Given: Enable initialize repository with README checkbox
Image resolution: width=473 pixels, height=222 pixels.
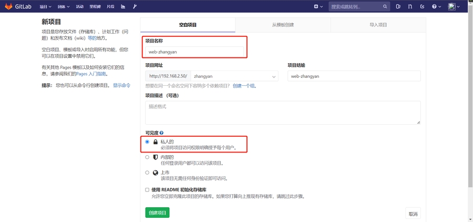Looking at the screenshot, I should click(x=147, y=189).
